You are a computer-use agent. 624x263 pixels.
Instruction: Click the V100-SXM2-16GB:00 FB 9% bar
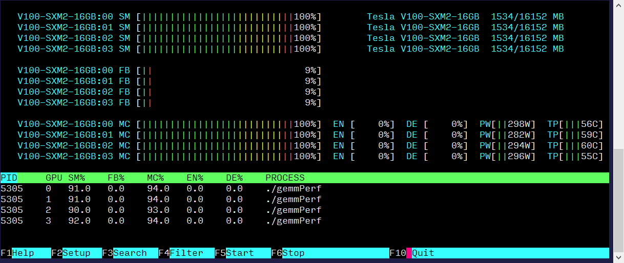pos(229,71)
